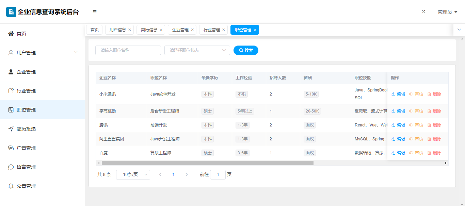Click the sidebar collapse hamburger icon
Viewport: 465px width, 206px height.
point(95,12)
